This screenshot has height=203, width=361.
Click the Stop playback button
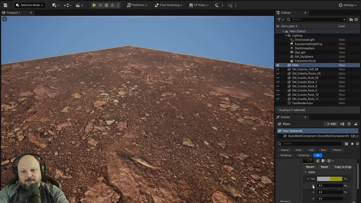click(107, 5)
